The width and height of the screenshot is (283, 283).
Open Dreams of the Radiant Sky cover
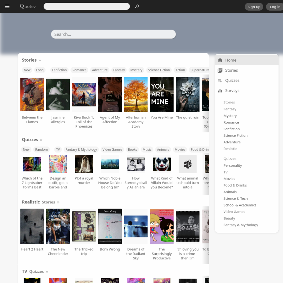tap(136, 226)
